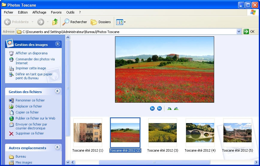Select thumbnail Toscane été 2012 (4)
Viewport: 260px width, 166px height.
click(x=200, y=132)
